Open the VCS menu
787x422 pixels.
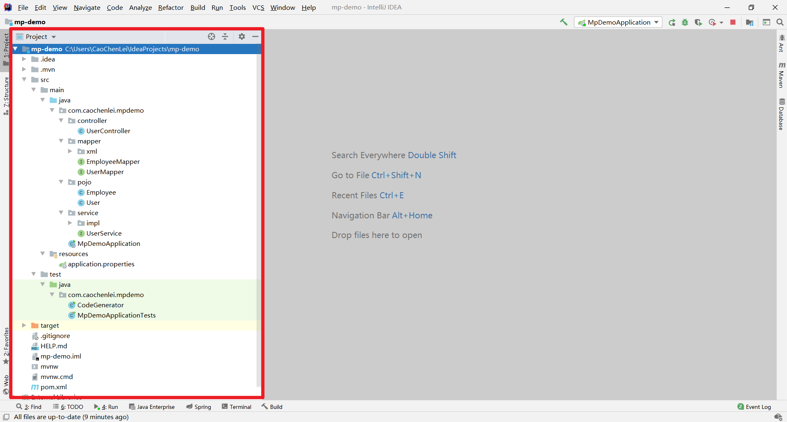[258, 7]
